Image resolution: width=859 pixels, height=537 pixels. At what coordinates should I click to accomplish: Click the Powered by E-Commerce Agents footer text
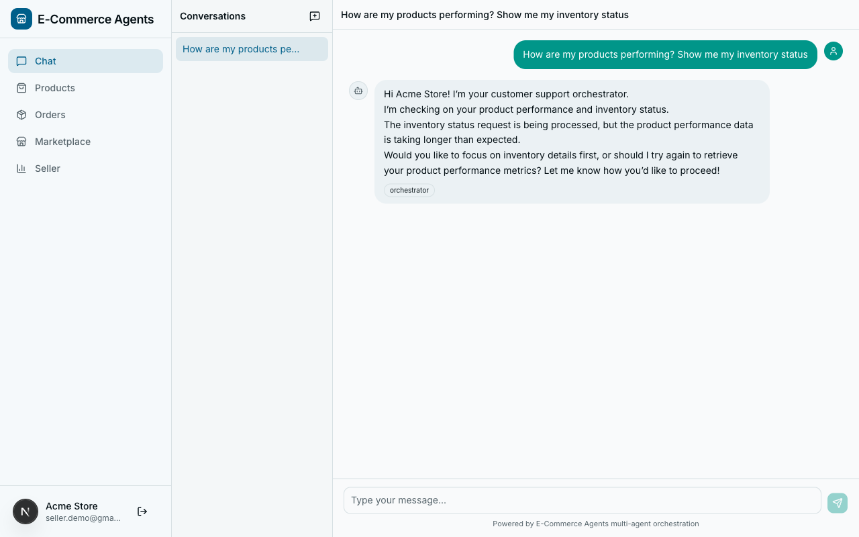click(x=596, y=524)
